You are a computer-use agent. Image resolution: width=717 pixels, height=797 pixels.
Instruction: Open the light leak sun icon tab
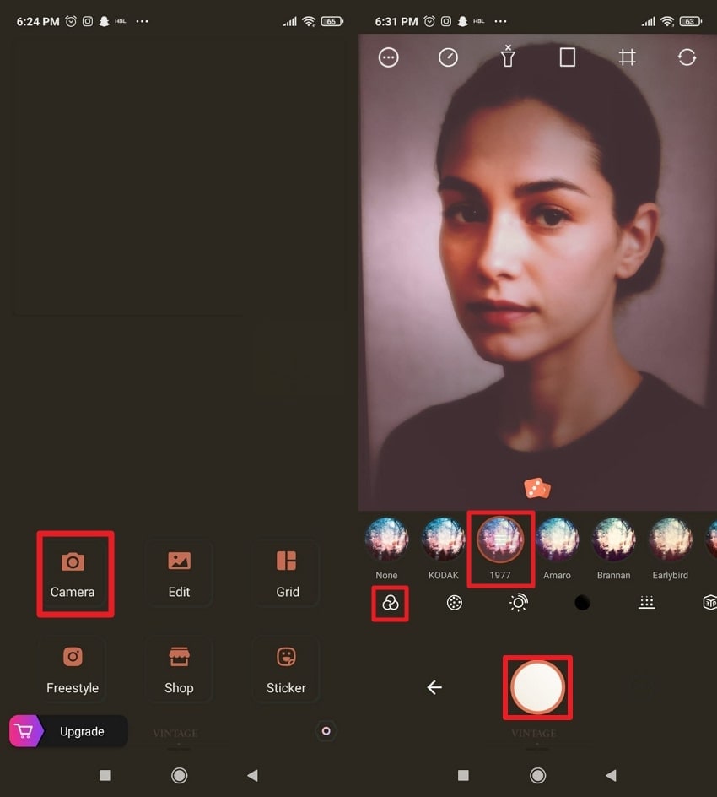tap(519, 603)
